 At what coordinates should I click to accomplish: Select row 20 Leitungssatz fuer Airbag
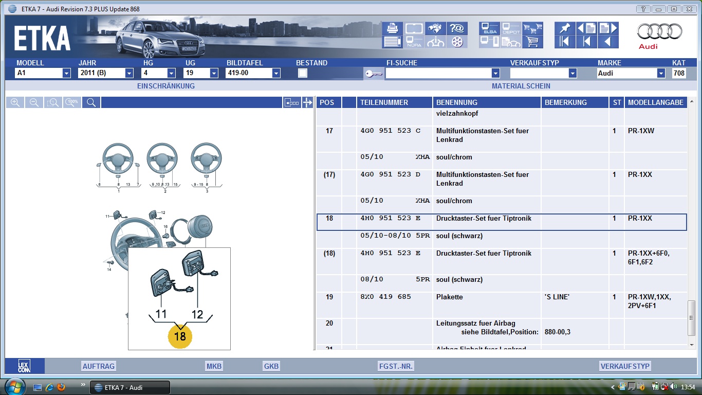tap(502, 332)
